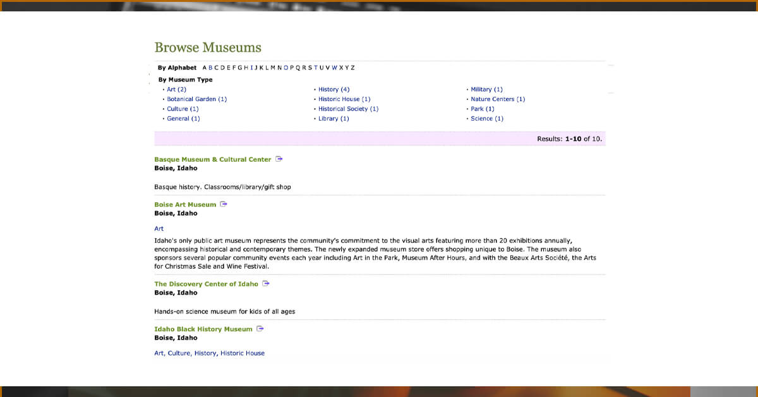Click Boise Art Museum description paragraph
758x397 pixels.
pyautogui.click(x=375, y=253)
